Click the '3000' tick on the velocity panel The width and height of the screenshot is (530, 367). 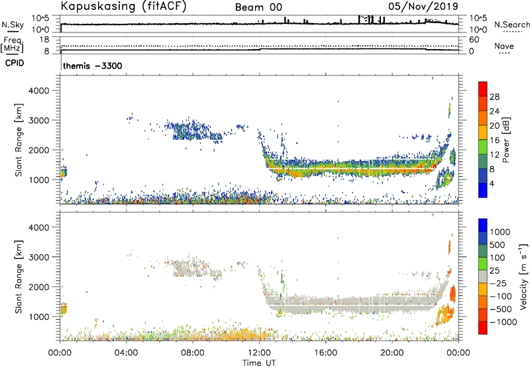40,257
